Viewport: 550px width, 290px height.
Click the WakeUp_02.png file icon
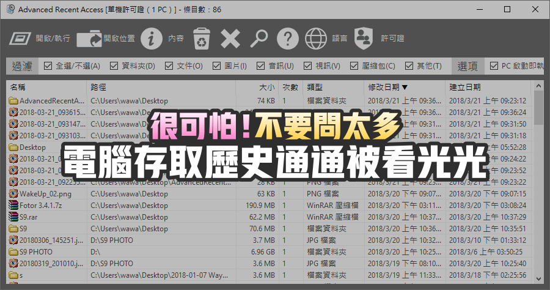13,193
